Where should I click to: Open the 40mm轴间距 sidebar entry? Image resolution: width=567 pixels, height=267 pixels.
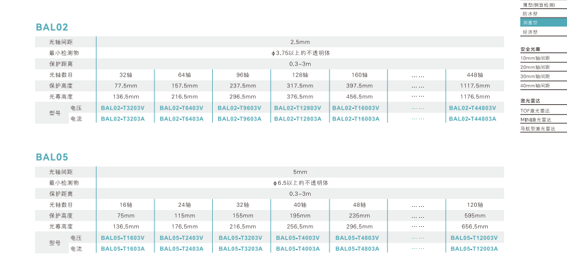pyautogui.click(x=535, y=86)
